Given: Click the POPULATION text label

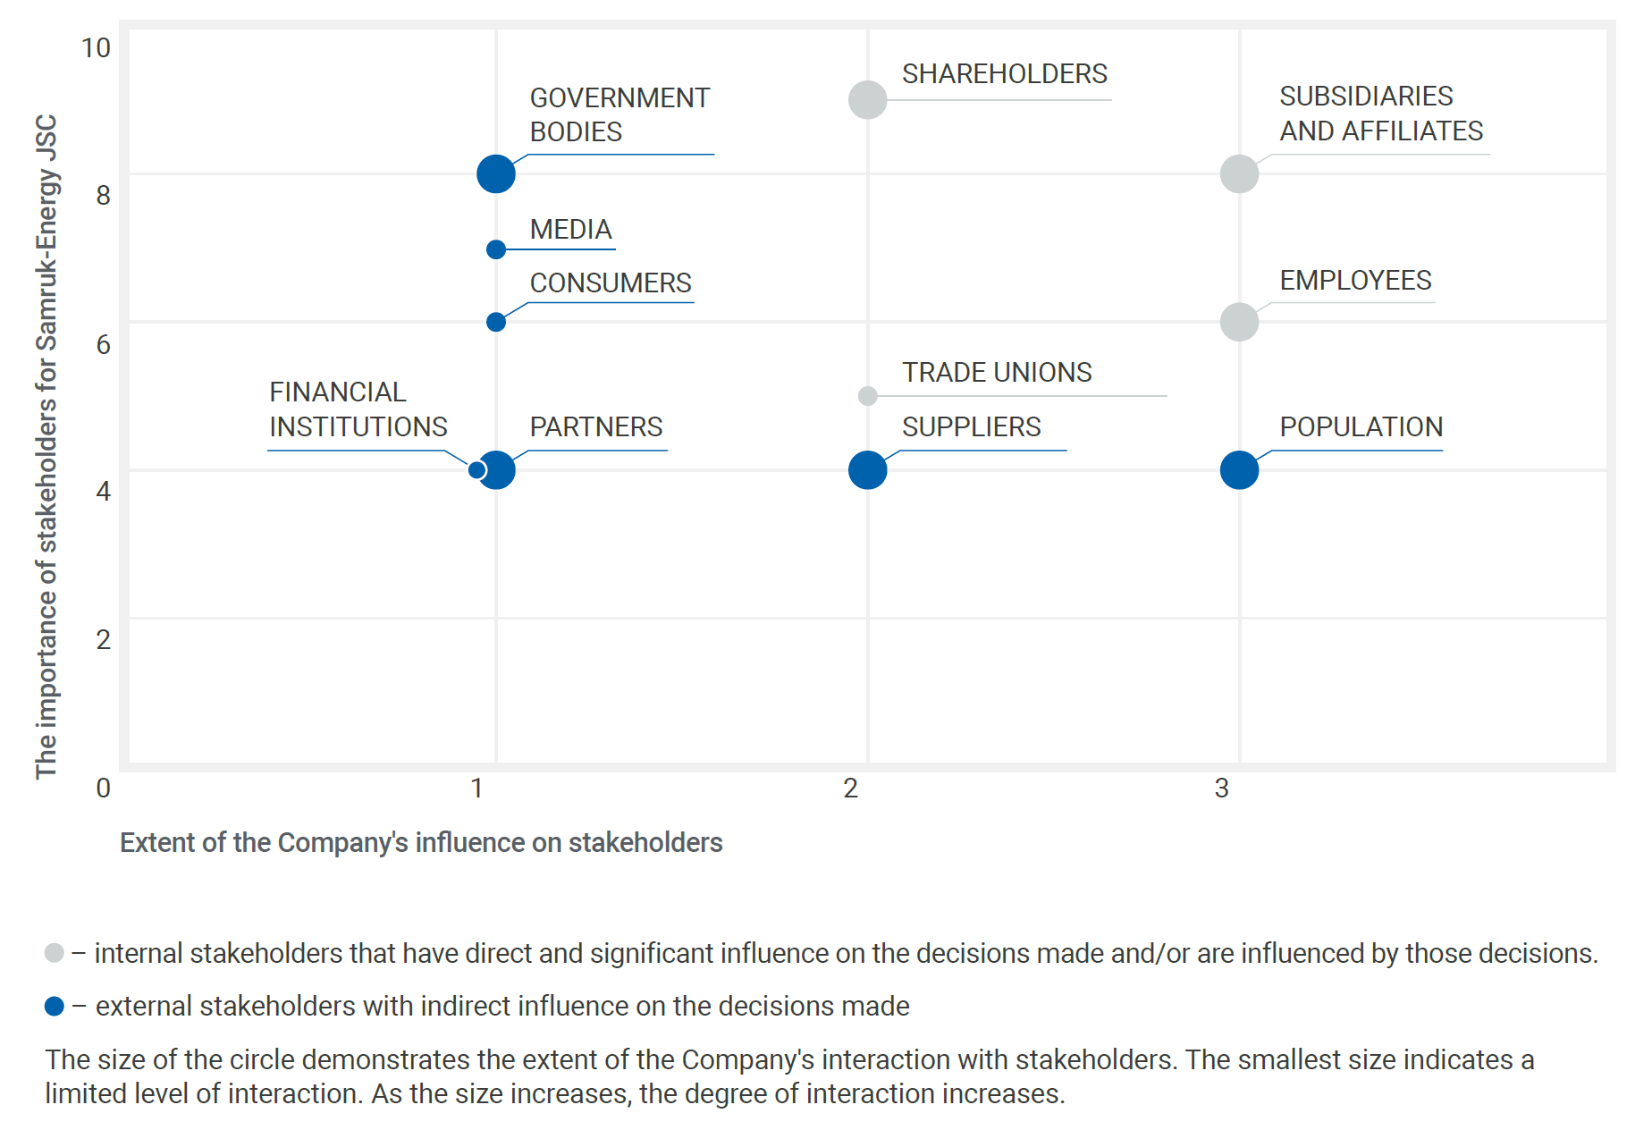Looking at the screenshot, I should click(x=1361, y=427).
